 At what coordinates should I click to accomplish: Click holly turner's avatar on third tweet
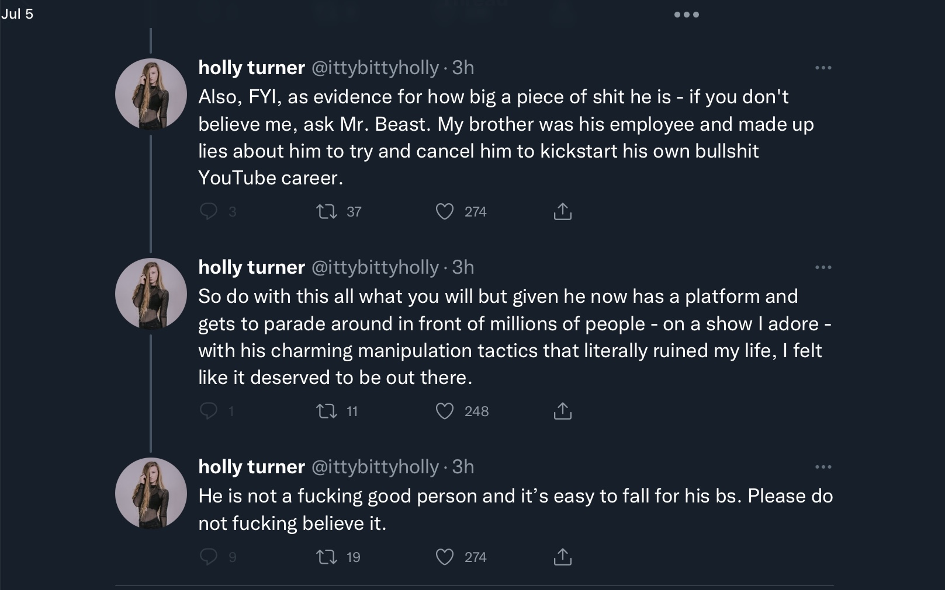click(x=151, y=493)
